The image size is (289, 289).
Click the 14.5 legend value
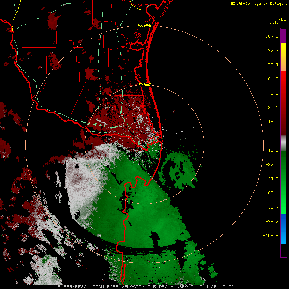point(273,122)
